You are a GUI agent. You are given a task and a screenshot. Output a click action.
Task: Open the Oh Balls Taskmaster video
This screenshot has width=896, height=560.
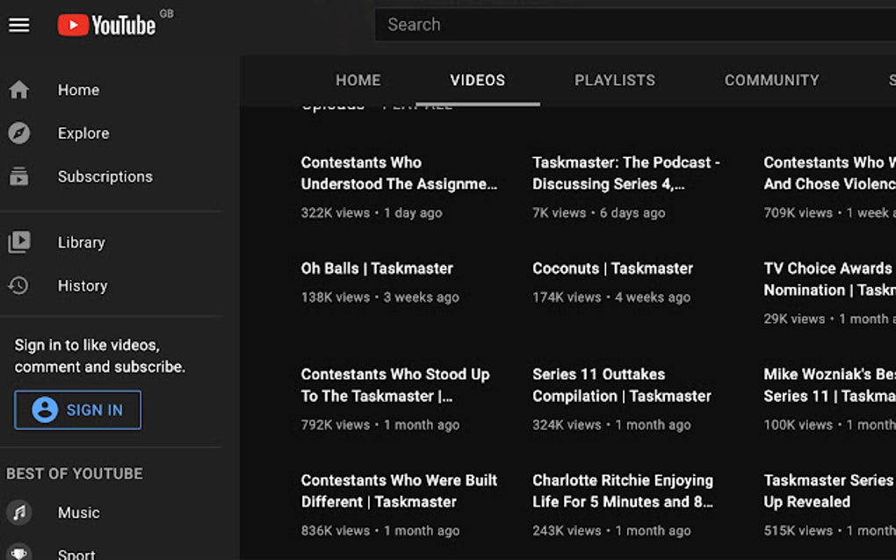pos(377,268)
